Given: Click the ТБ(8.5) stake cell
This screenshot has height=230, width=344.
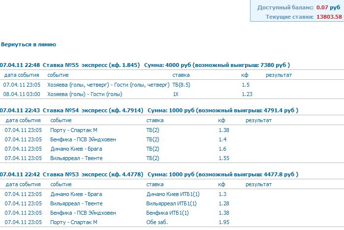Looking at the screenshot, I should point(181,85).
